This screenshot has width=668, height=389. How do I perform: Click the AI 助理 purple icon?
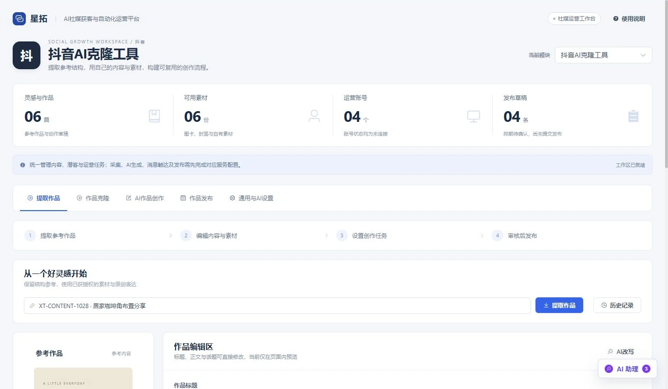click(609, 369)
